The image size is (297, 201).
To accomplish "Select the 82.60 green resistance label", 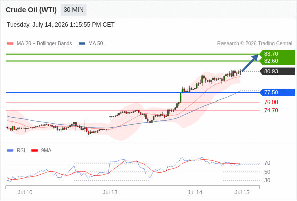I will 271,61.
